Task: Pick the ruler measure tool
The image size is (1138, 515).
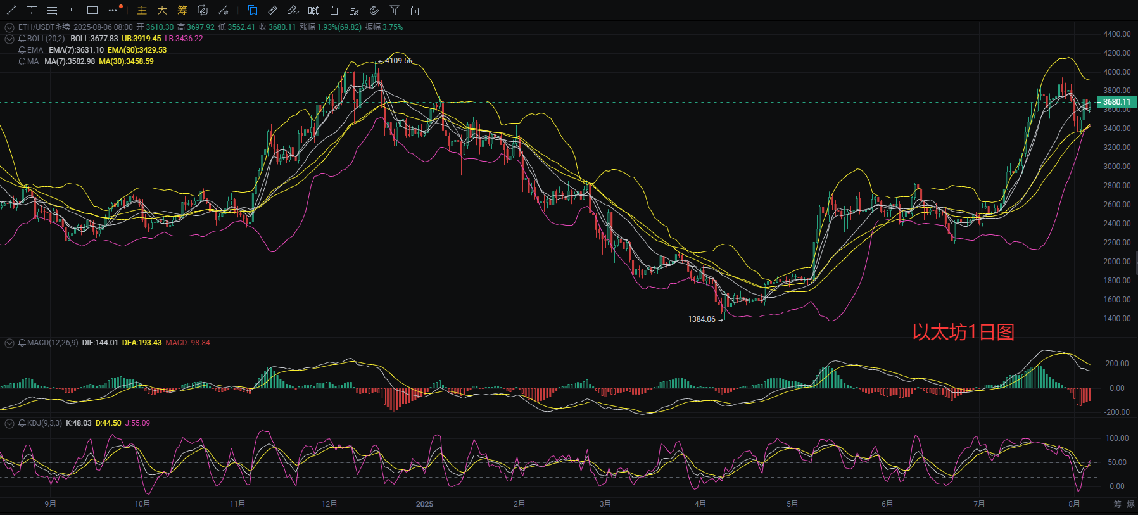Action: (272, 10)
